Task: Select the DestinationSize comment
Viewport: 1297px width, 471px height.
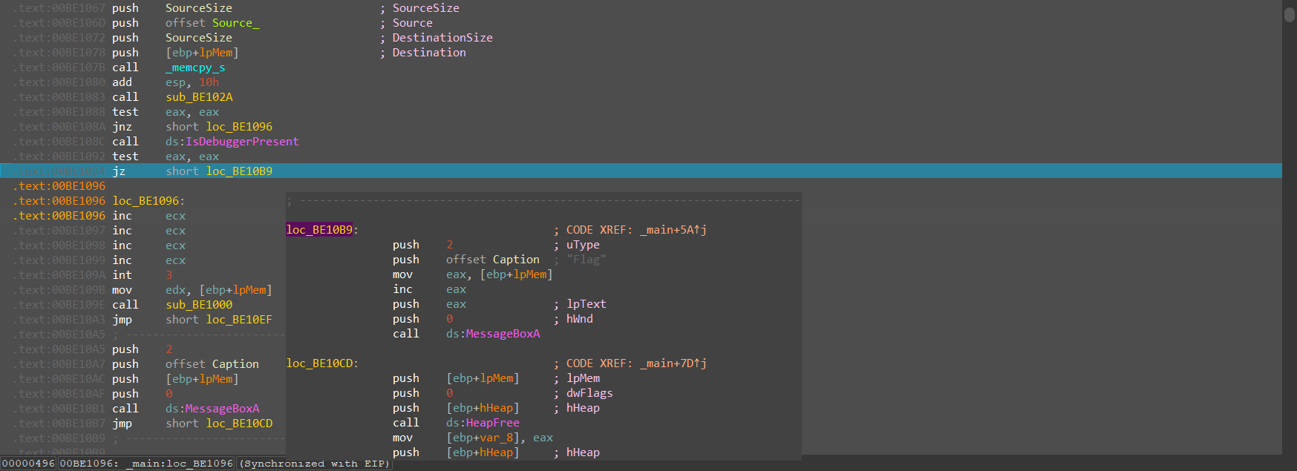Action: (x=442, y=38)
